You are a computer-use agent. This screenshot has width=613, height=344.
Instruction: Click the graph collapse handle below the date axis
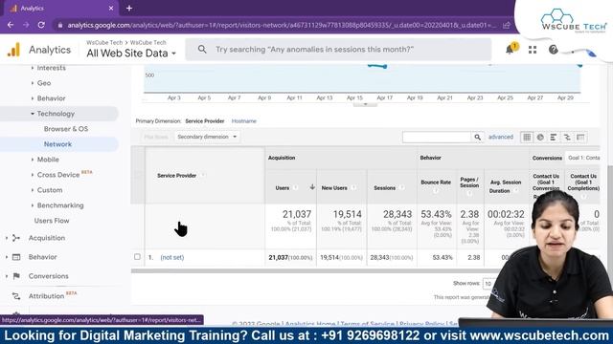pos(365,104)
